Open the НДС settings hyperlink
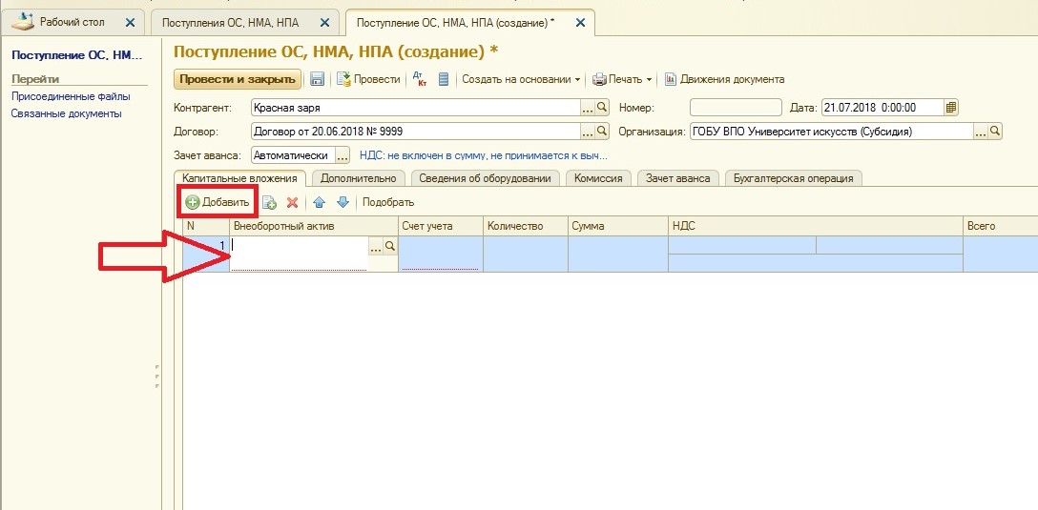This screenshot has height=510, width=1038. [483, 154]
